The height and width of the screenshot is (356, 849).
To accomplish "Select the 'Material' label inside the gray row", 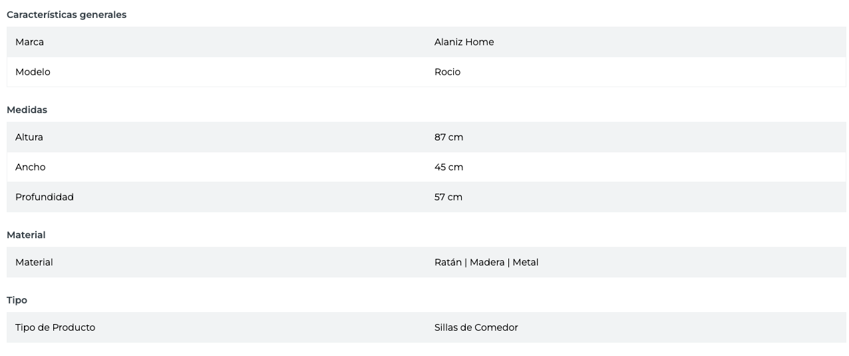I will pyautogui.click(x=34, y=262).
